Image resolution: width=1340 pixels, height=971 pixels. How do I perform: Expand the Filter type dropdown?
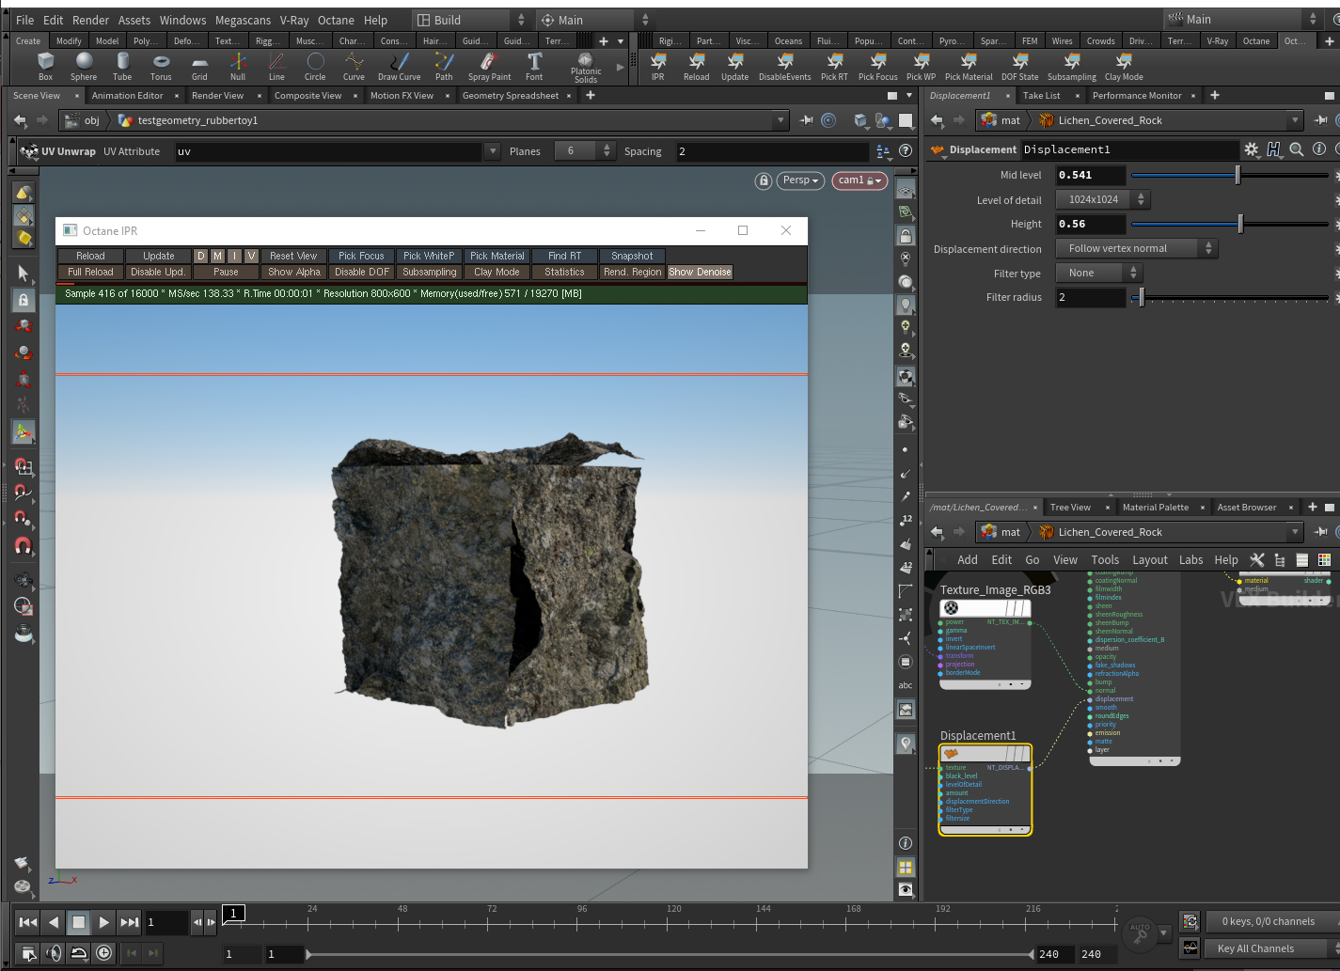1098,274
